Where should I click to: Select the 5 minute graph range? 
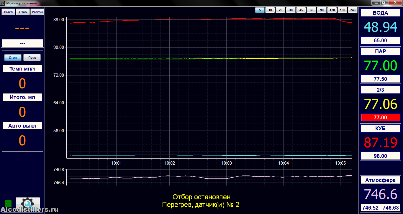coord(260,10)
